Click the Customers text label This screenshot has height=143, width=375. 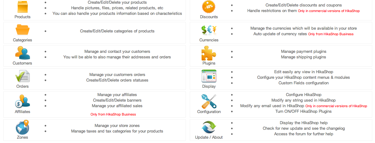(22, 63)
